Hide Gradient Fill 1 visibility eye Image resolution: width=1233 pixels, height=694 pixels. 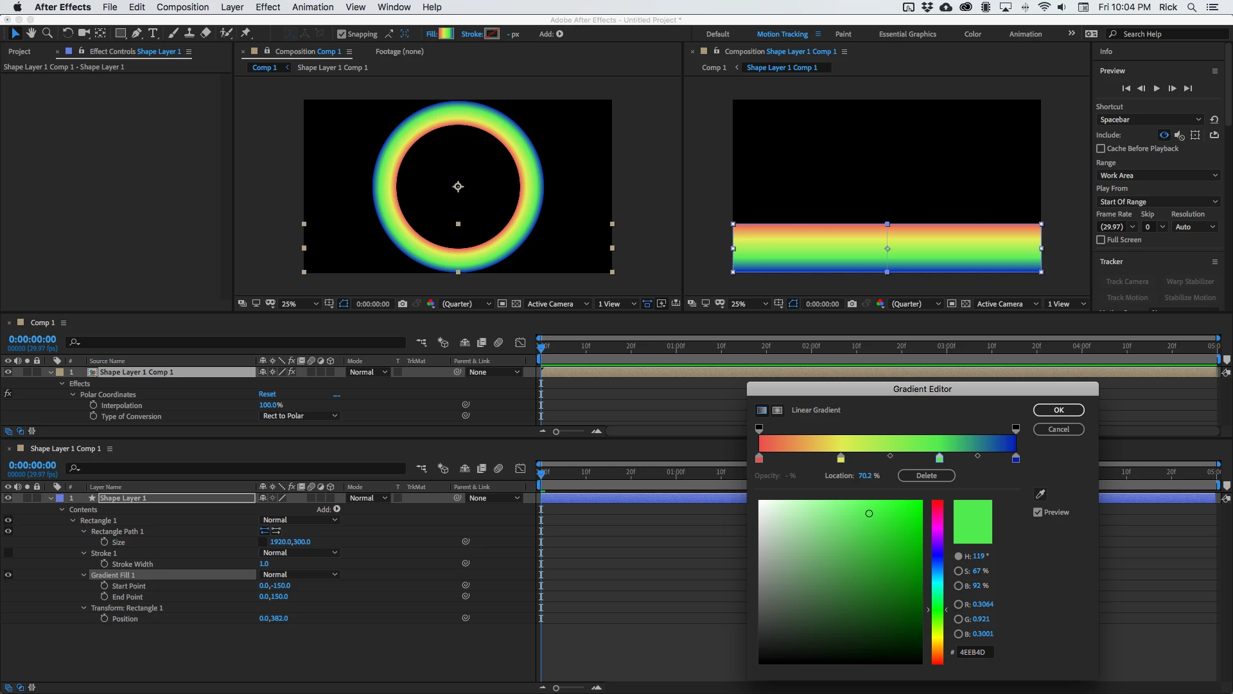(x=8, y=575)
